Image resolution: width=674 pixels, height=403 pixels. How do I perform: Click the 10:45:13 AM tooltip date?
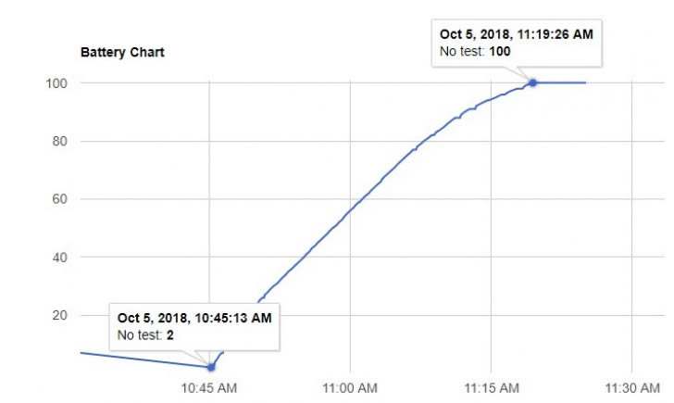(x=194, y=318)
